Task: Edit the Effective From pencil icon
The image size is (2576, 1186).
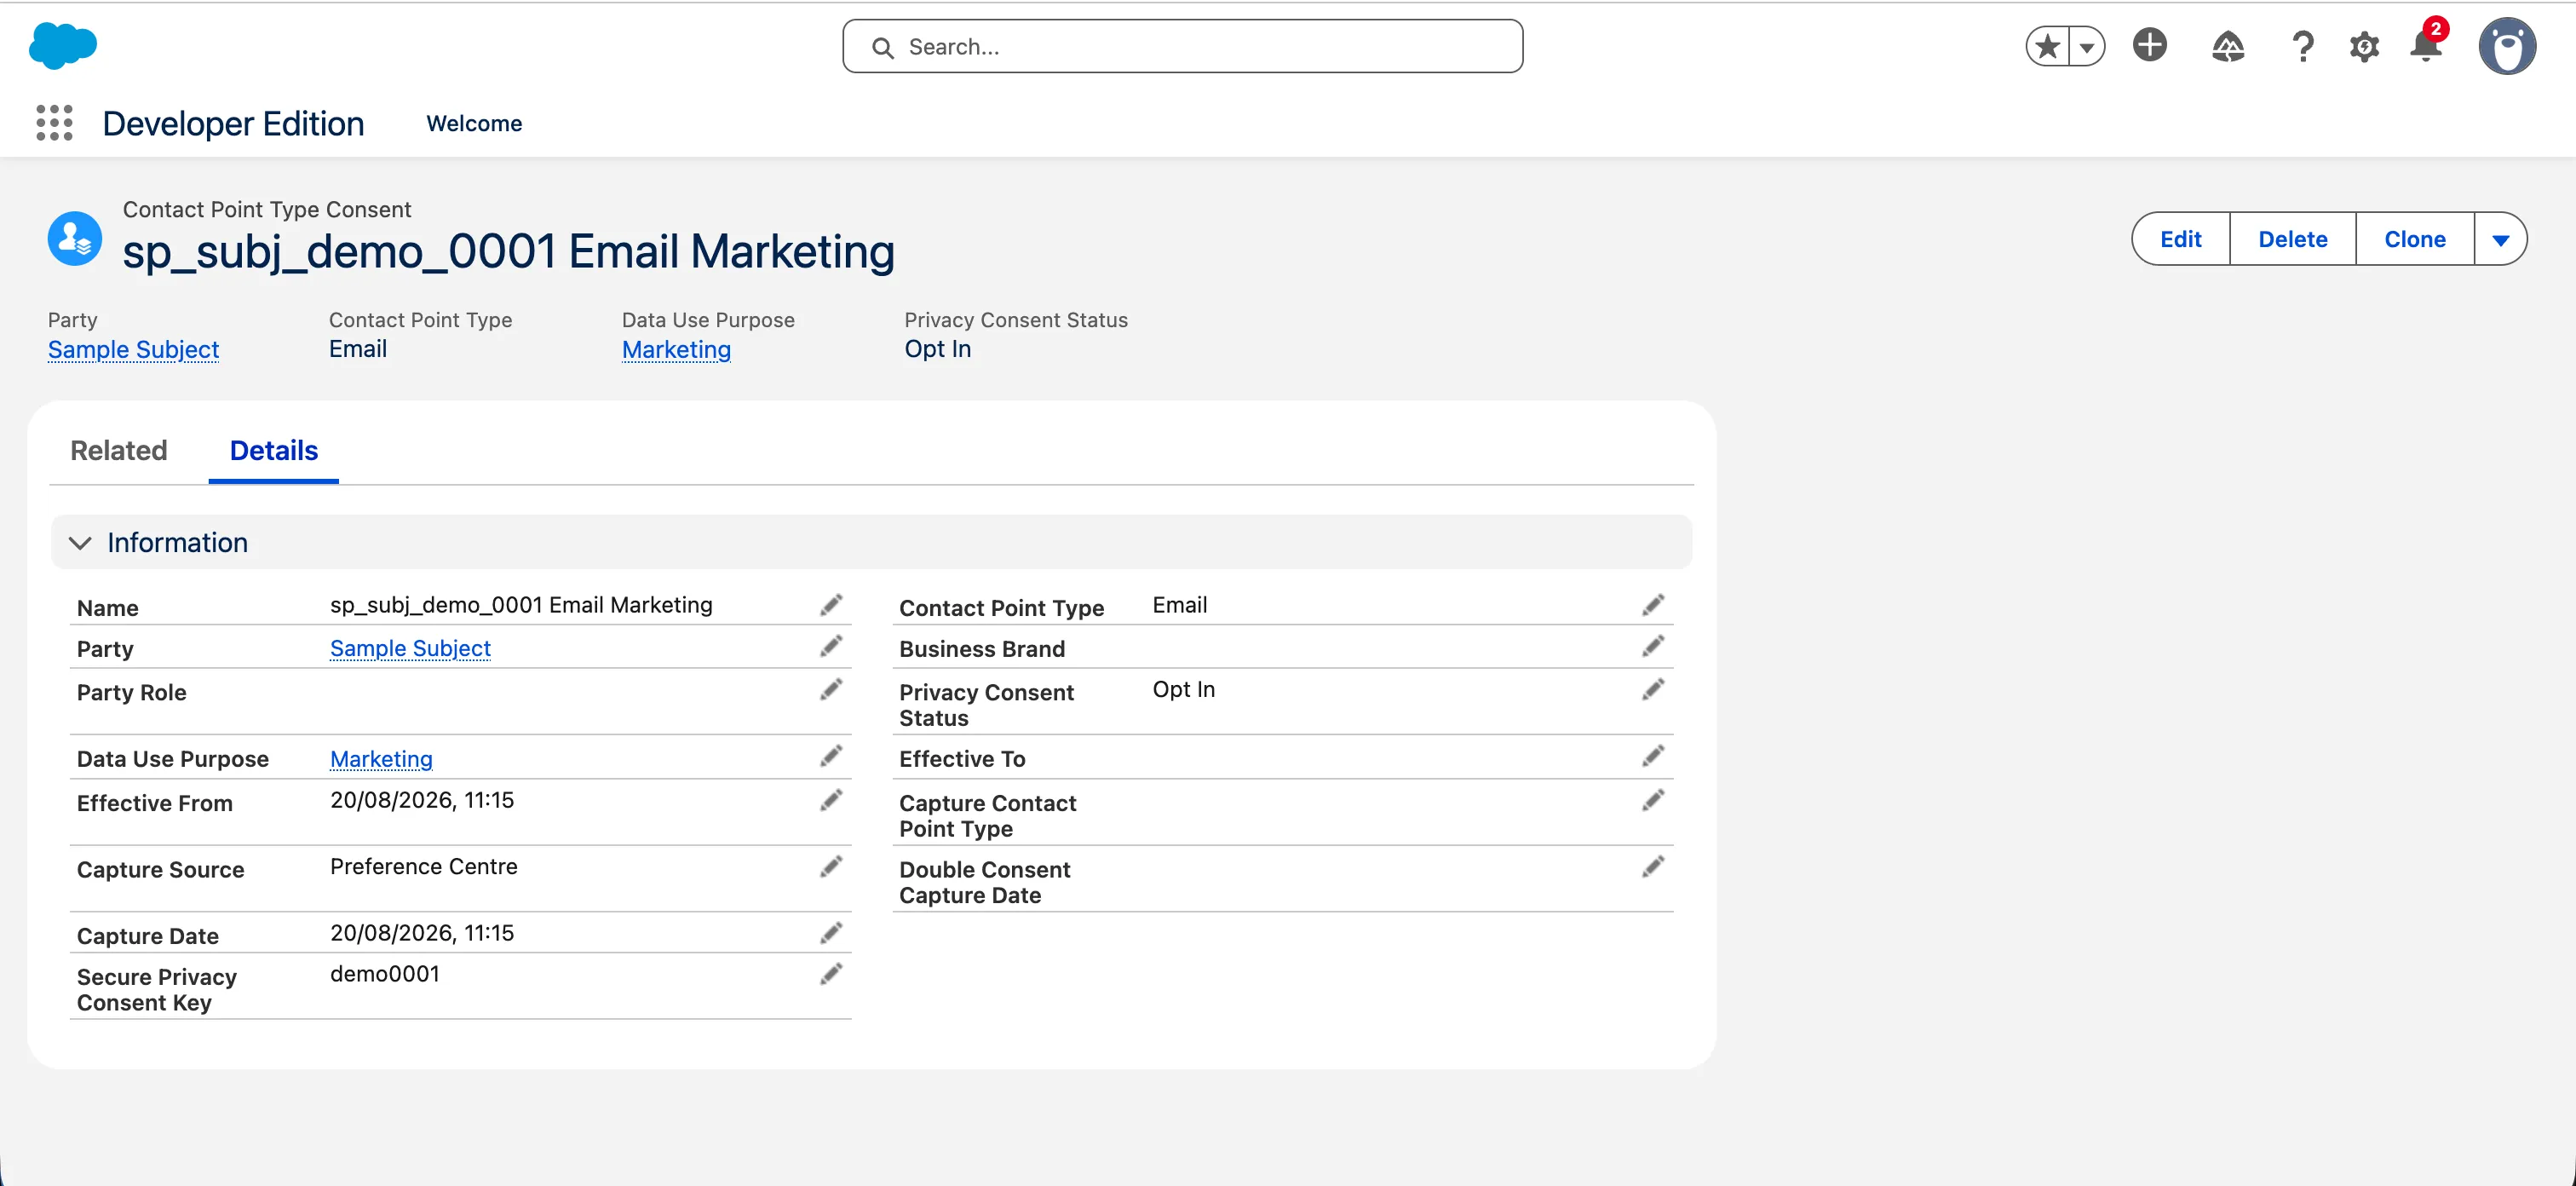Action: coord(831,800)
